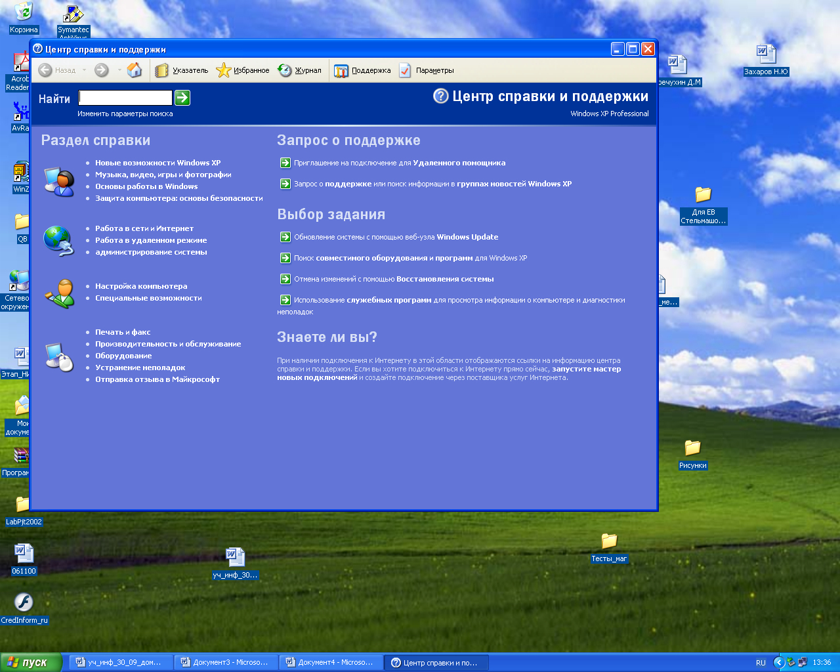Click the user with checkmark customization icon
The image size is (840, 672).
[59, 293]
